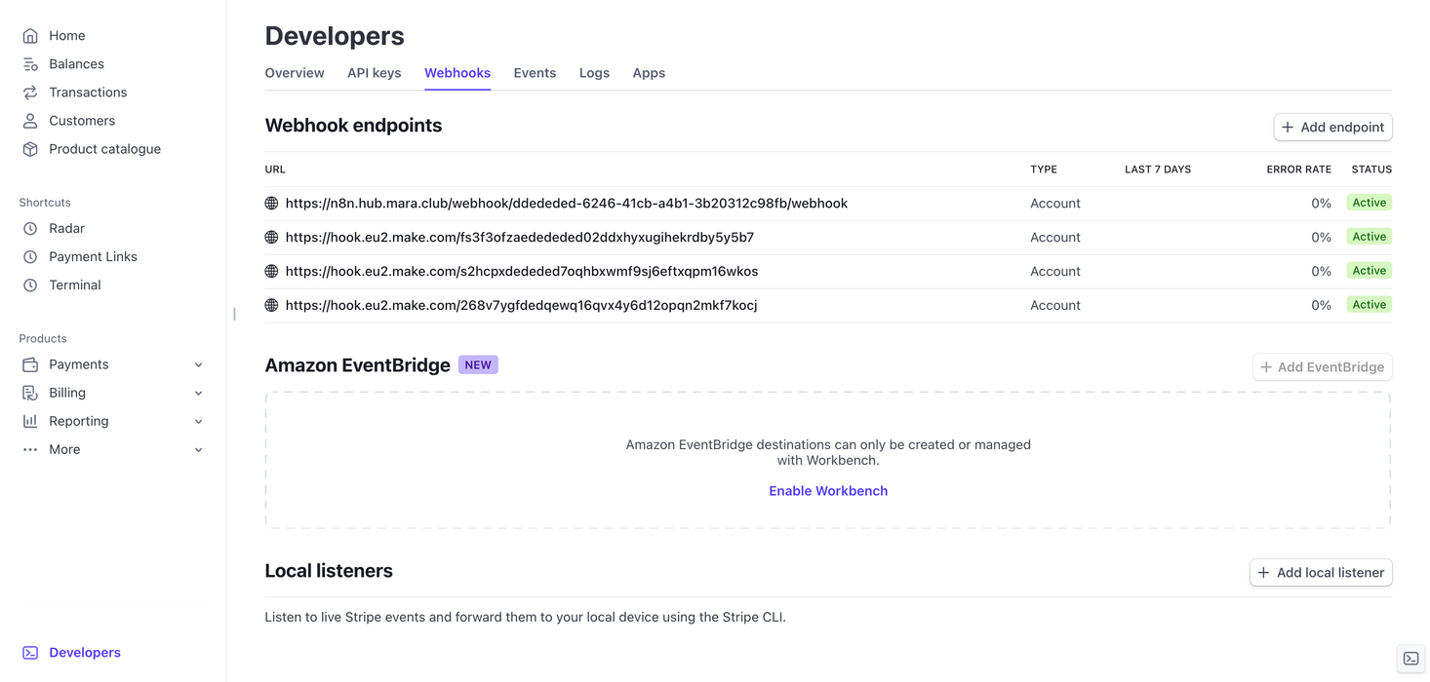This screenshot has width=1430, height=682.
Task: Open the console icon at bottom-right corner
Action: (1410, 660)
